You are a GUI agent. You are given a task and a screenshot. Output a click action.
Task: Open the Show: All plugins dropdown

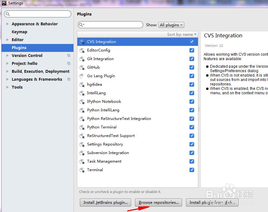point(171,25)
